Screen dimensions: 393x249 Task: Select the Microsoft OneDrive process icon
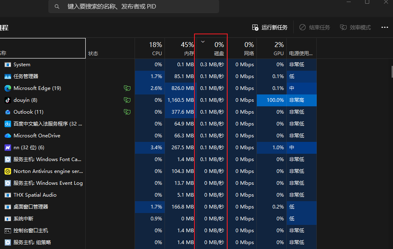coord(7,135)
